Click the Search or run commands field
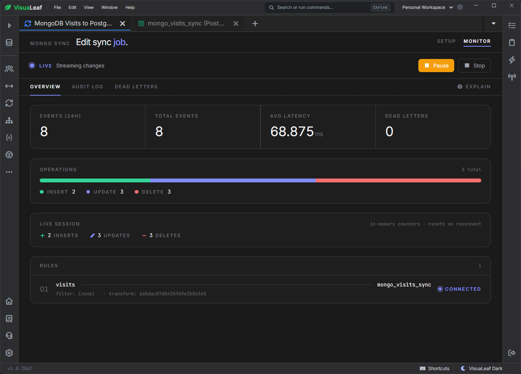The width and height of the screenshot is (521, 374). (330, 7)
